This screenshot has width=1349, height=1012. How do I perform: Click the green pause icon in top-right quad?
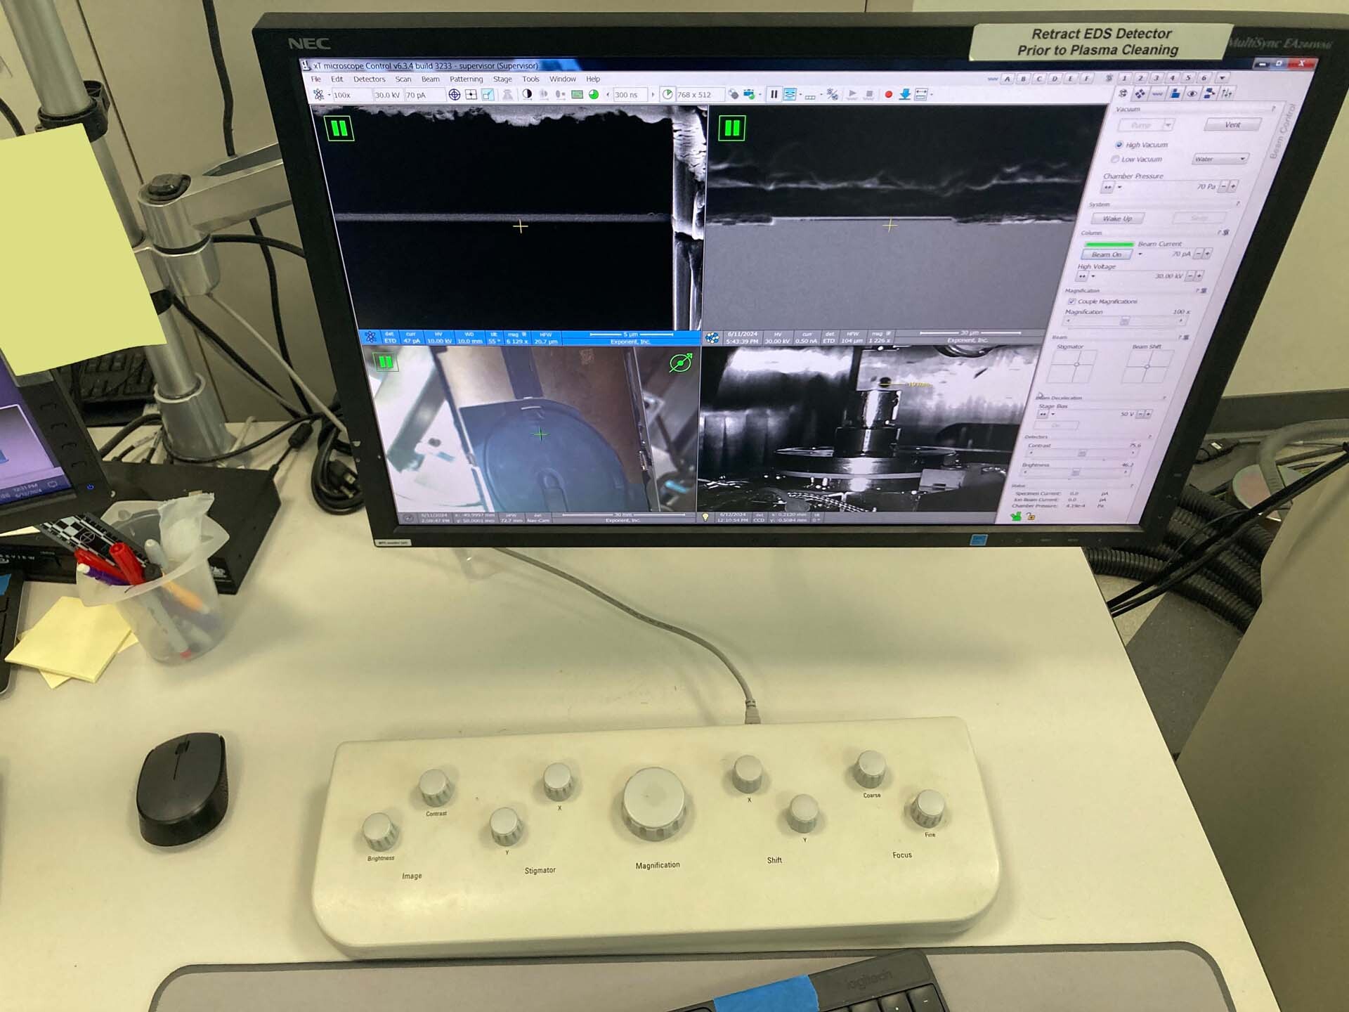(731, 128)
